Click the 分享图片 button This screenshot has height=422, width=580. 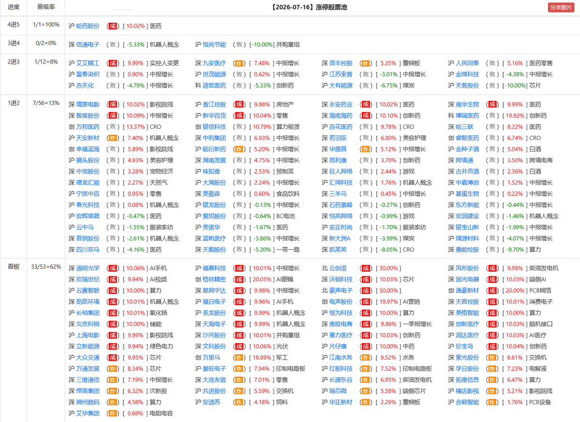pos(561,7)
